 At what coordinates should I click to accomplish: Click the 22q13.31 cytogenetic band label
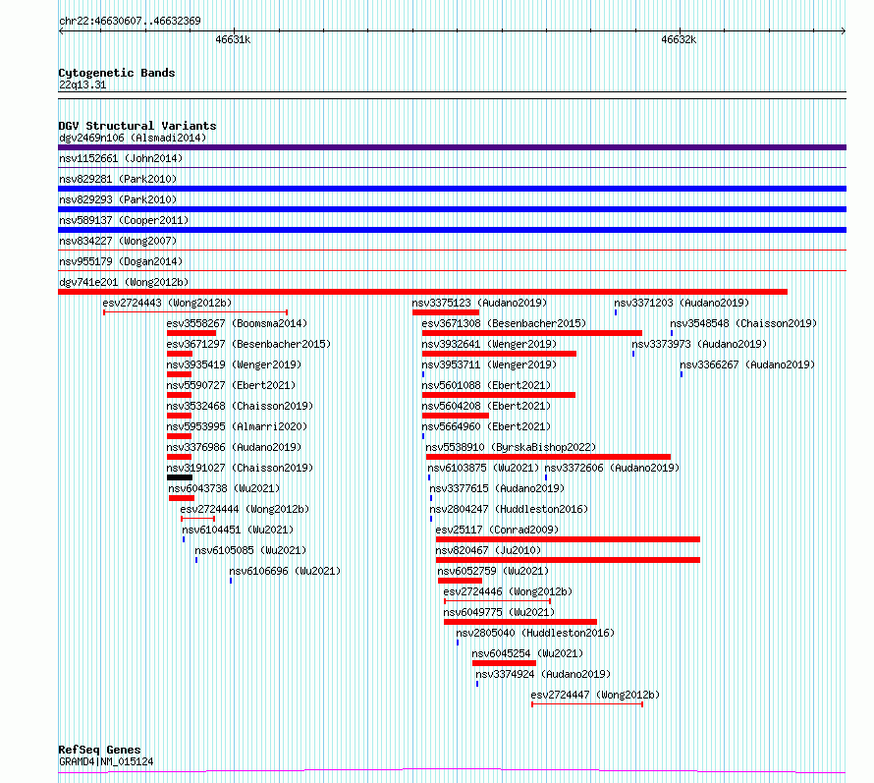point(82,84)
